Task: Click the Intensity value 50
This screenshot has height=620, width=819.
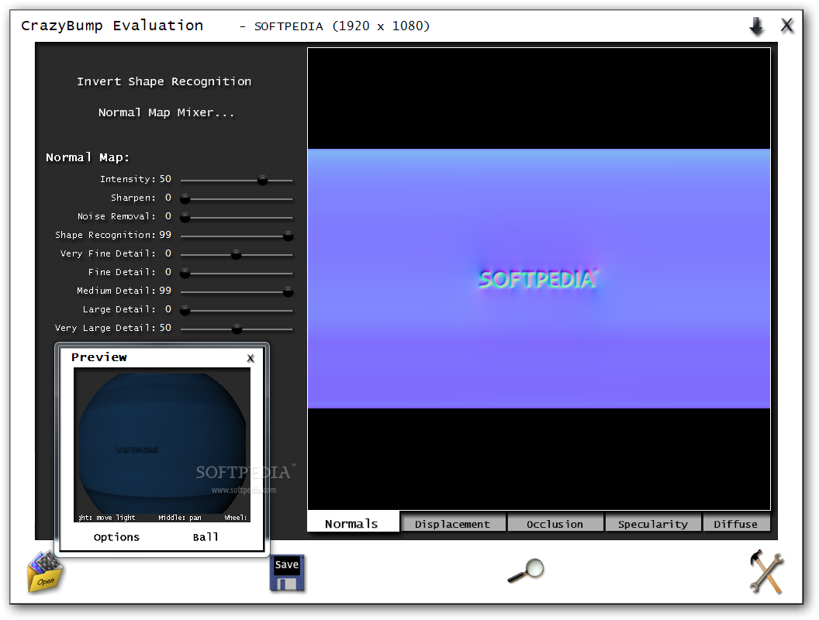Action: [165, 179]
